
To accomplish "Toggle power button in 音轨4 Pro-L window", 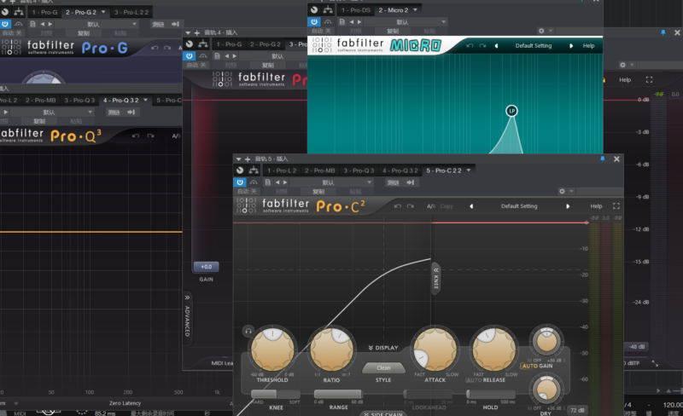I will coord(189,56).
